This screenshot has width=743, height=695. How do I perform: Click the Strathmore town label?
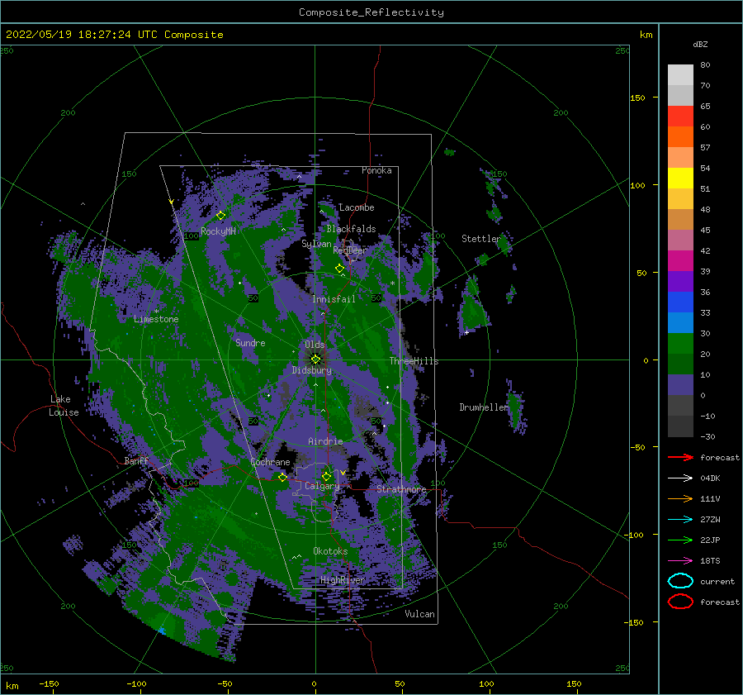click(x=401, y=489)
